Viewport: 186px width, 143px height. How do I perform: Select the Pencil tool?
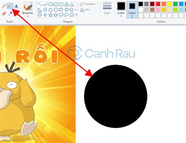4,6
